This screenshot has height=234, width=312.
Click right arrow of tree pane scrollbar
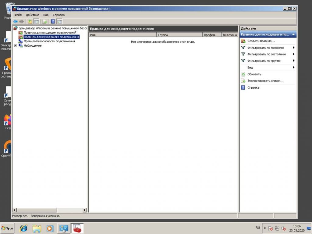pos(85,210)
